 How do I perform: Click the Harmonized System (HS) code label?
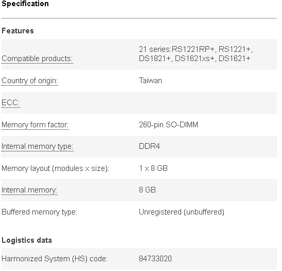tap(55, 259)
